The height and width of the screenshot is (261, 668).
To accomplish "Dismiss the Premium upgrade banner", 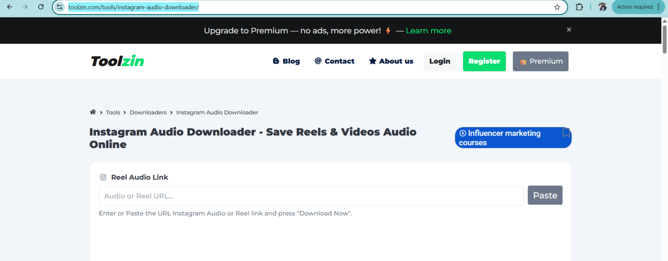I will tap(569, 30).
